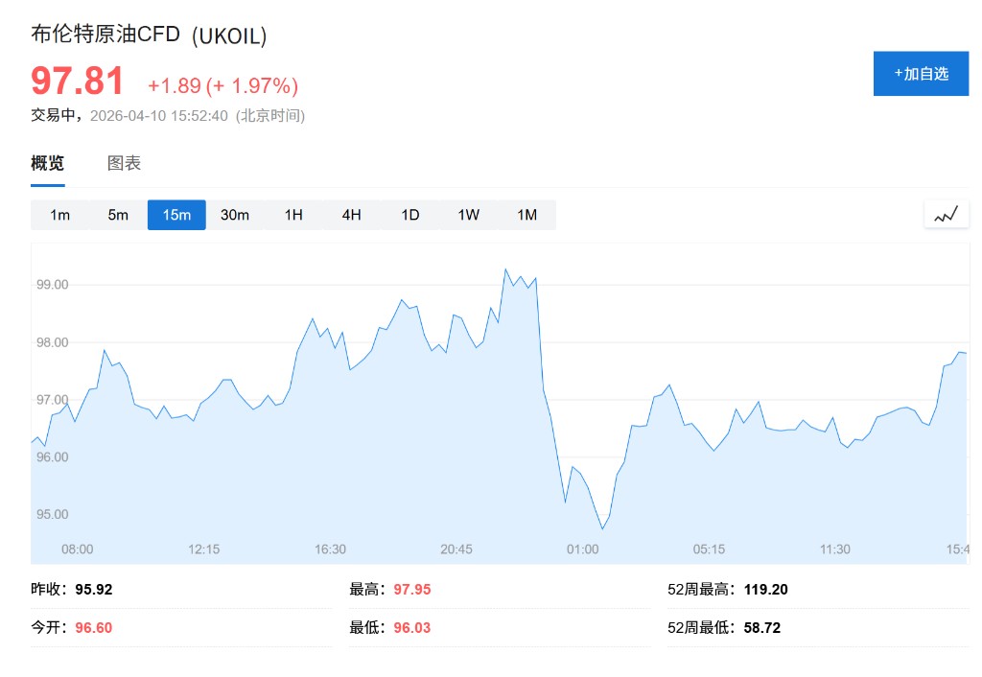The width and height of the screenshot is (982, 677).
Task: Select the 5m chart interval
Action: [118, 215]
